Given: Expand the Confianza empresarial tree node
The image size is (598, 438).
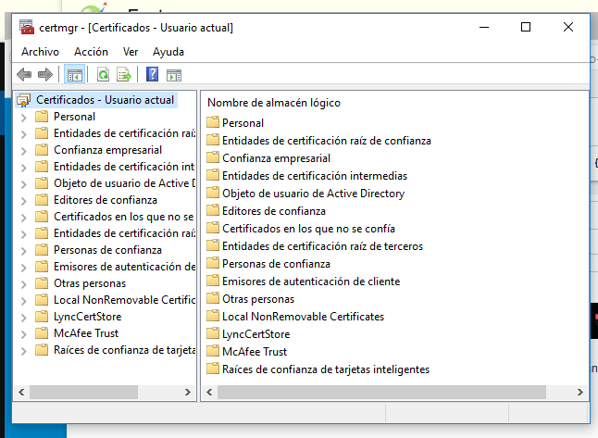Looking at the screenshot, I should click(x=24, y=151).
